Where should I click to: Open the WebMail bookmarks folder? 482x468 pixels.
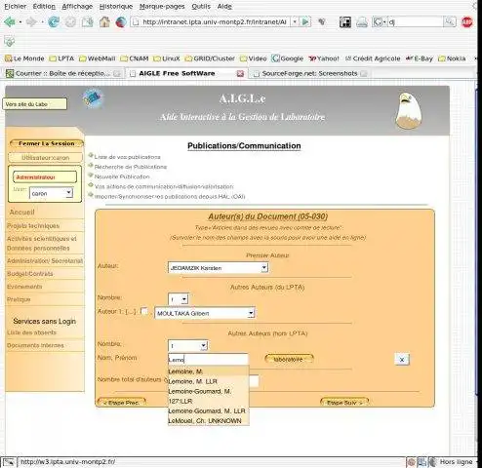click(98, 58)
